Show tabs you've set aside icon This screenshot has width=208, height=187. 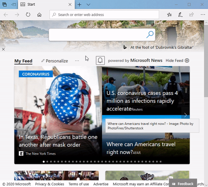5,4
